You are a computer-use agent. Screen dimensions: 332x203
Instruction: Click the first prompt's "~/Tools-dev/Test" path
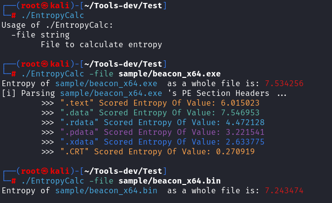pyautogui.click(x=123, y=5)
